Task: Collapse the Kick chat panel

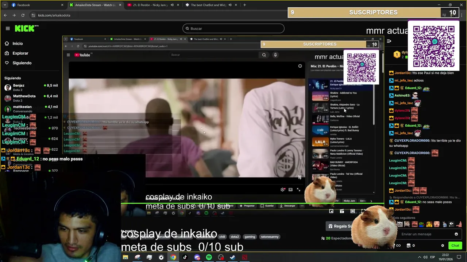Action: (x=389, y=41)
